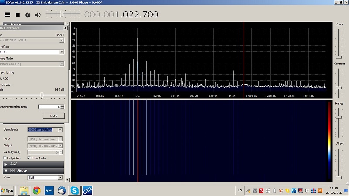Image resolution: width=349 pixels, height=196 pixels.
Task: Open Skype from the taskbar
Action: (74, 191)
